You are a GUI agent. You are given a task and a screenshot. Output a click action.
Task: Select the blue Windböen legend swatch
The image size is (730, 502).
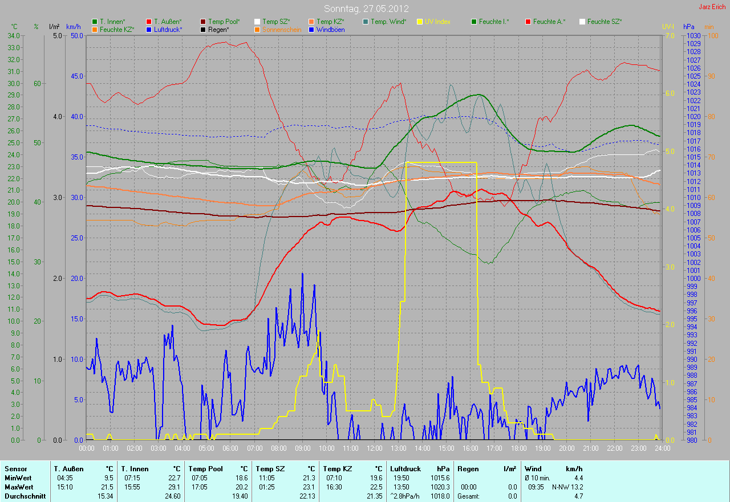311,29
